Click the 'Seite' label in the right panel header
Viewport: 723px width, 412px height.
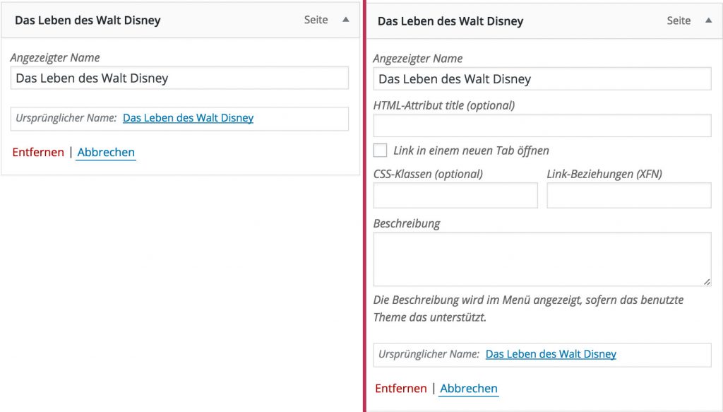pos(679,20)
